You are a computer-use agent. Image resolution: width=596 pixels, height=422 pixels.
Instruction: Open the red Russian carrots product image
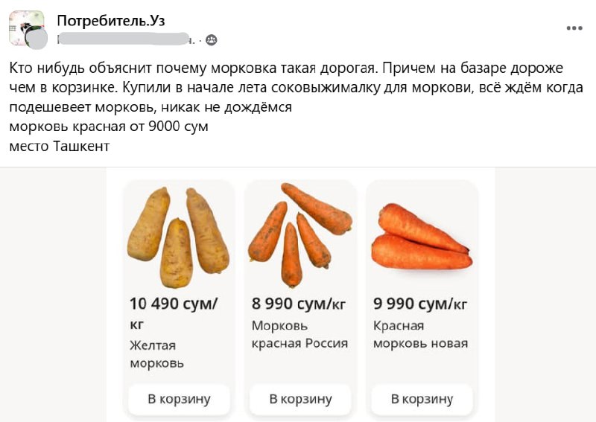300,235
